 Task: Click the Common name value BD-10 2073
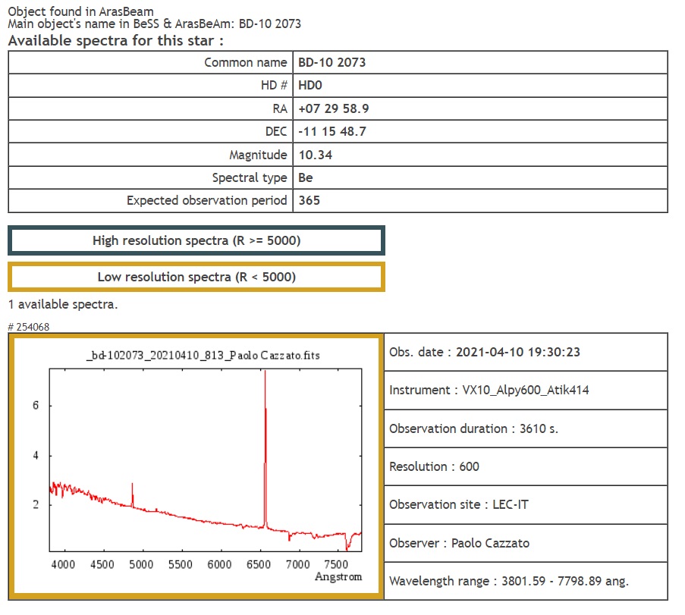coord(332,62)
